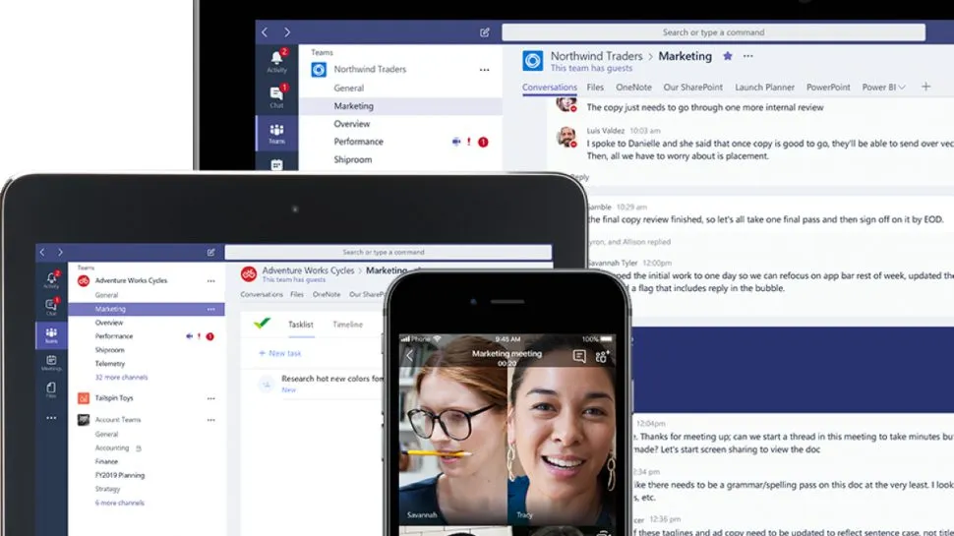This screenshot has height=536, width=954.
Task: Switch to Conversations tab in laptop window
Action: click(x=550, y=87)
